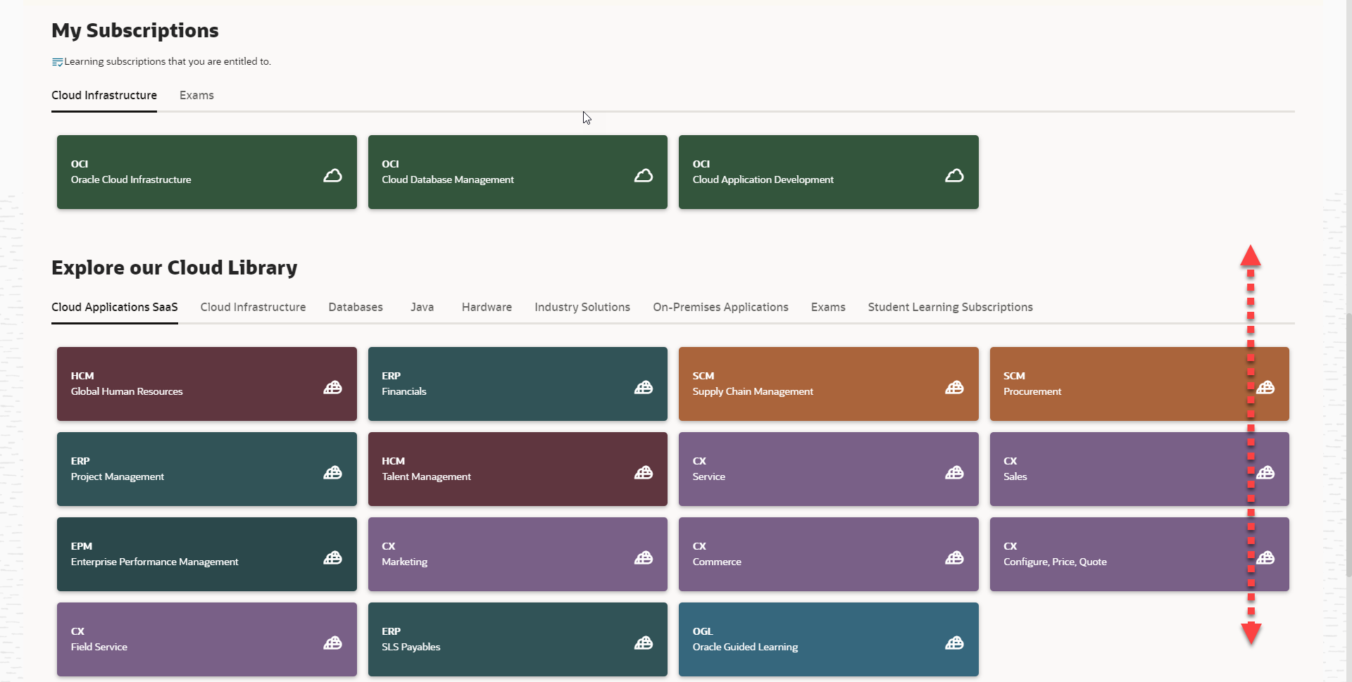Click the icon on Supply Chain Management card
Image resolution: width=1352 pixels, height=682 pixels.
coord(954,387)
